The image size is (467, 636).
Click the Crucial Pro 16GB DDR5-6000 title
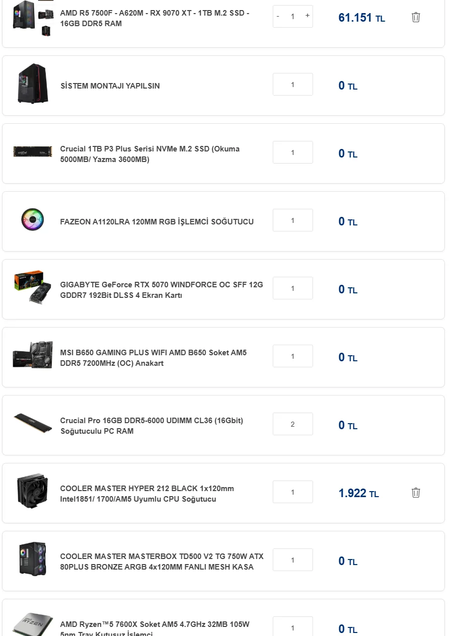click(151, 426)
